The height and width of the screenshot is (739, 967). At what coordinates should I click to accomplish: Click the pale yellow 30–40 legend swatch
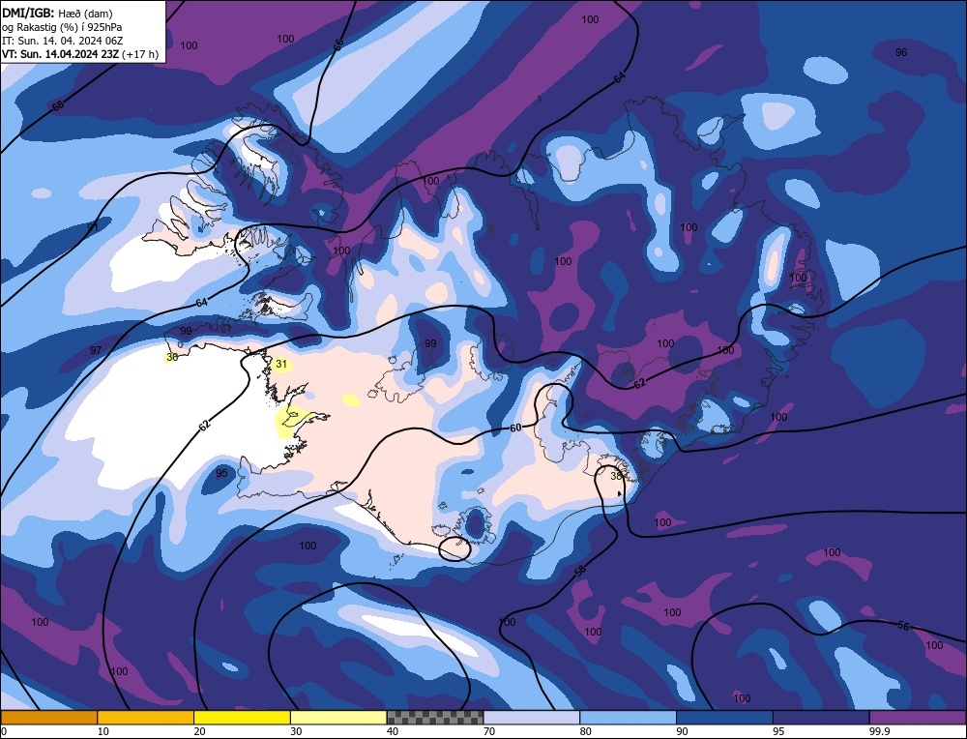338,718
